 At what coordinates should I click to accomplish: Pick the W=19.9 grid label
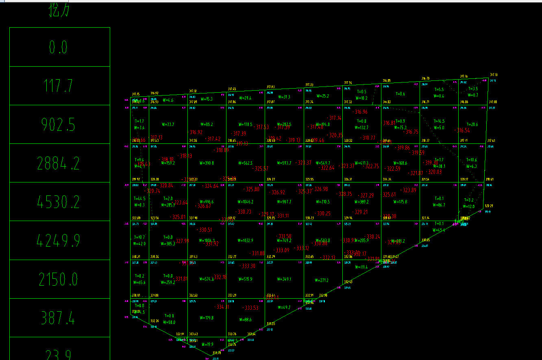[x=207, y=344]
